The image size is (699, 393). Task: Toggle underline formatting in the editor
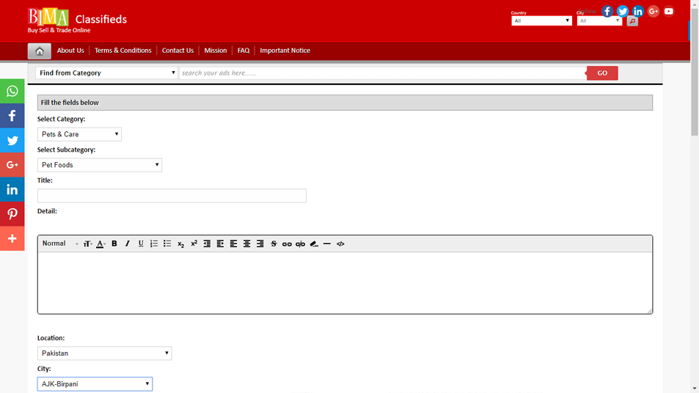click(141, 244)
